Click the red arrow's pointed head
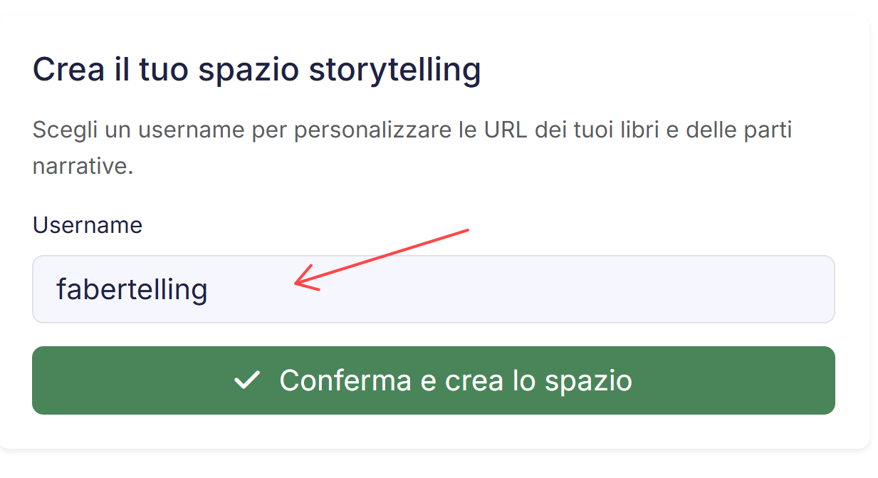 [298, 285]
